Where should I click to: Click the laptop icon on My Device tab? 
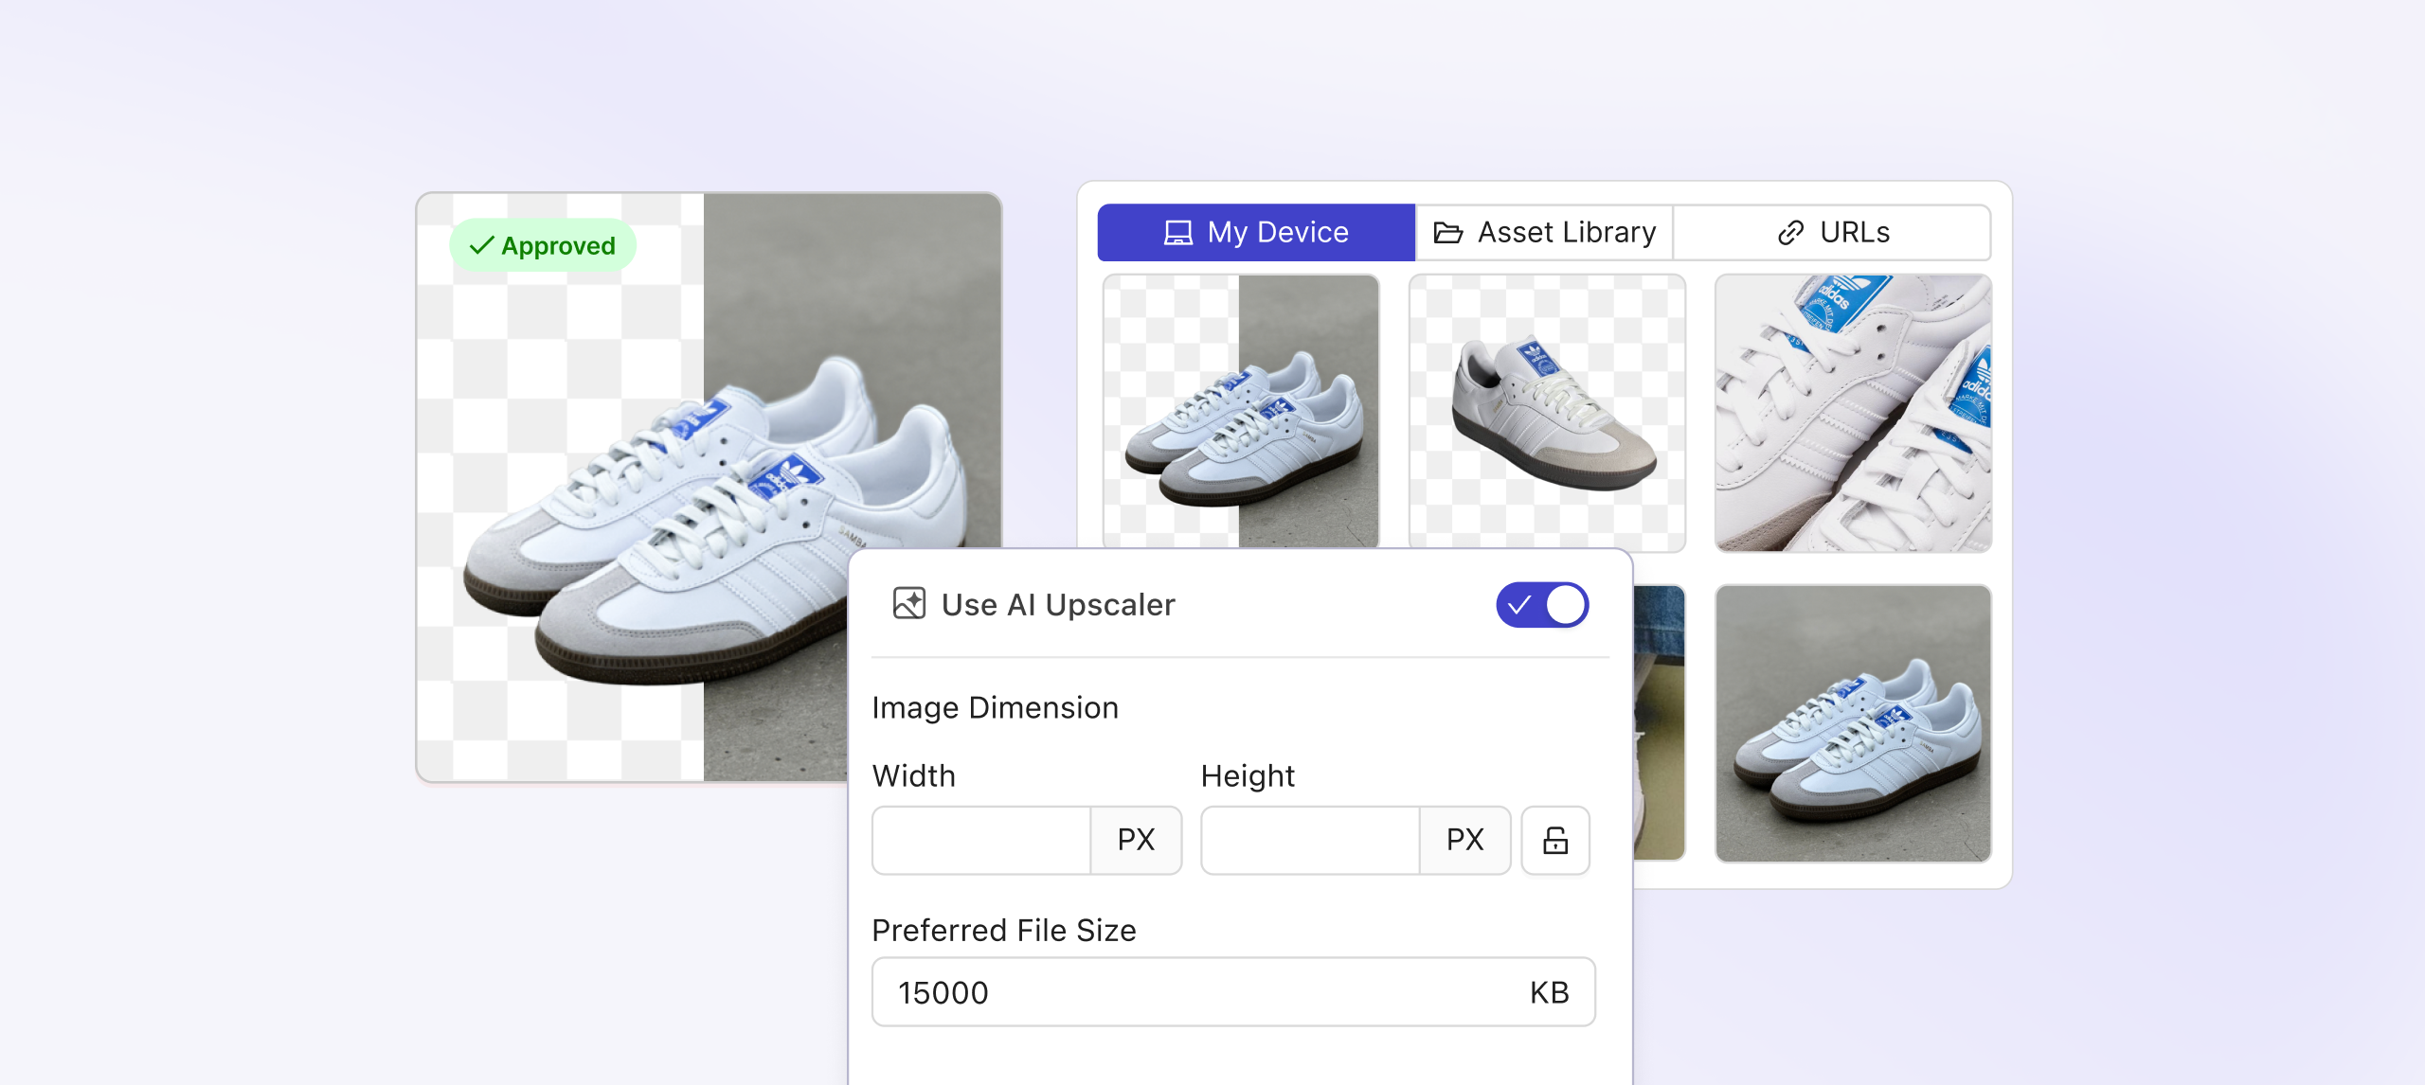pyautogui.click(x=1177, y=232)
